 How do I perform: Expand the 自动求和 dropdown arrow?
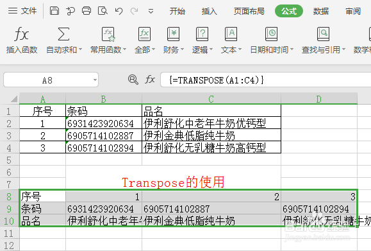[x=80, y=49]
